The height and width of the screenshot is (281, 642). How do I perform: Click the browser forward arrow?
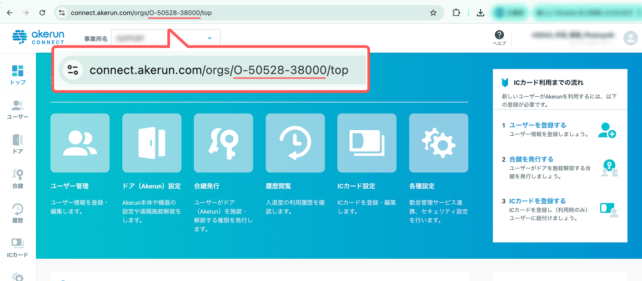pyautogui.click(x=26, y=13)
